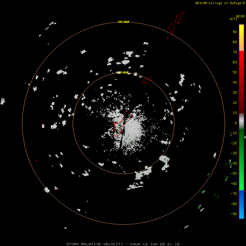246x246 pixels.
Task: Click the 50 knot scale label
Action: point(235,72)
